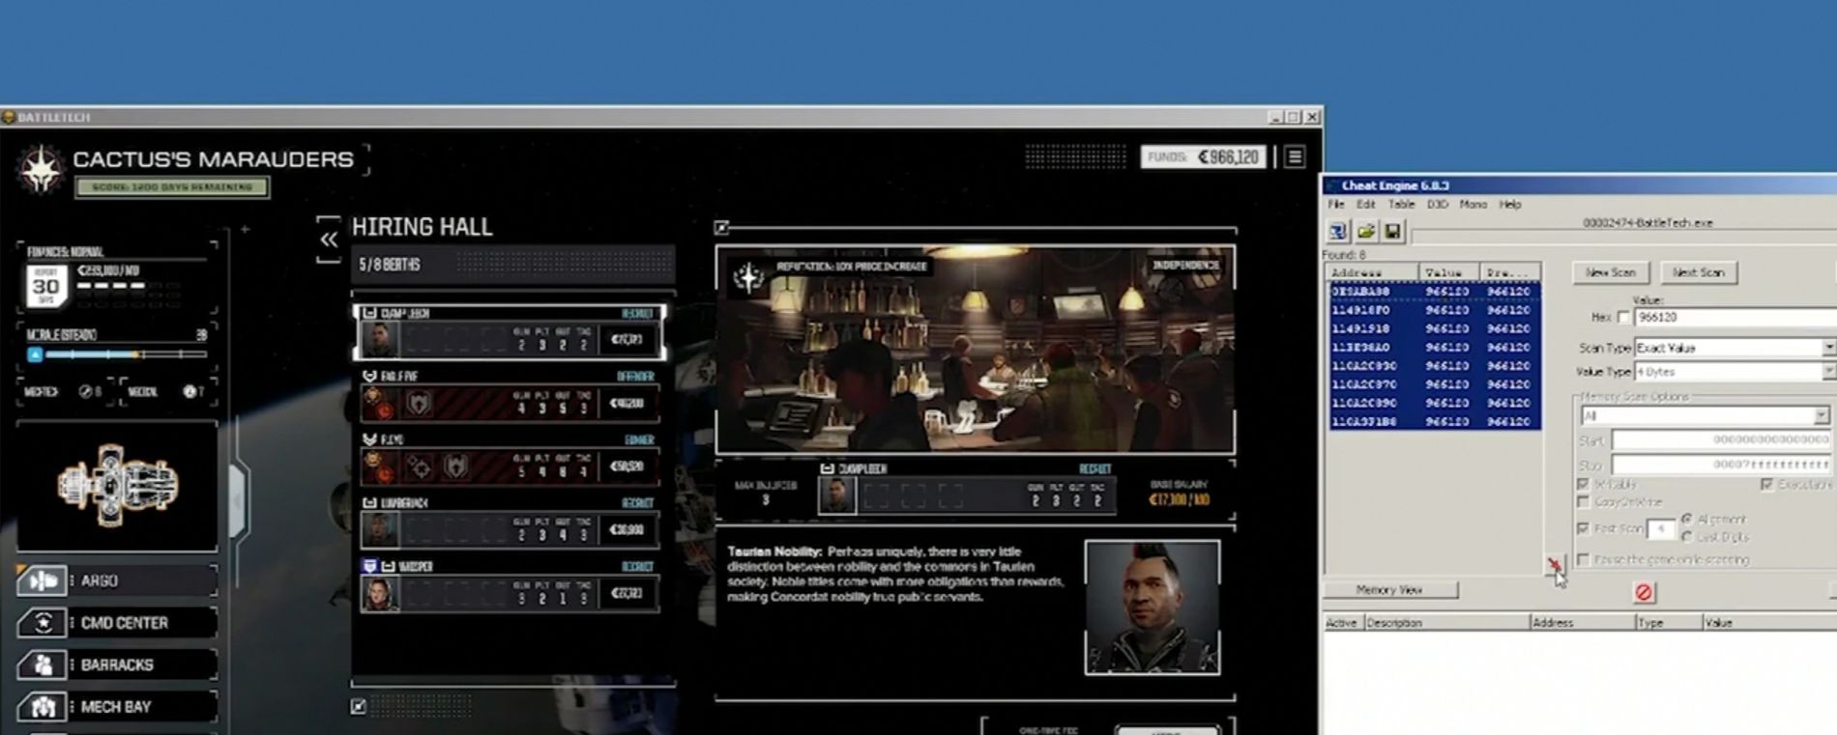
Task: Click the Address column header in results
Action: (x=1372, y=273)
